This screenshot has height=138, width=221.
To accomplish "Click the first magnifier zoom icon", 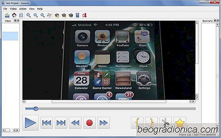I will point(29,15).
